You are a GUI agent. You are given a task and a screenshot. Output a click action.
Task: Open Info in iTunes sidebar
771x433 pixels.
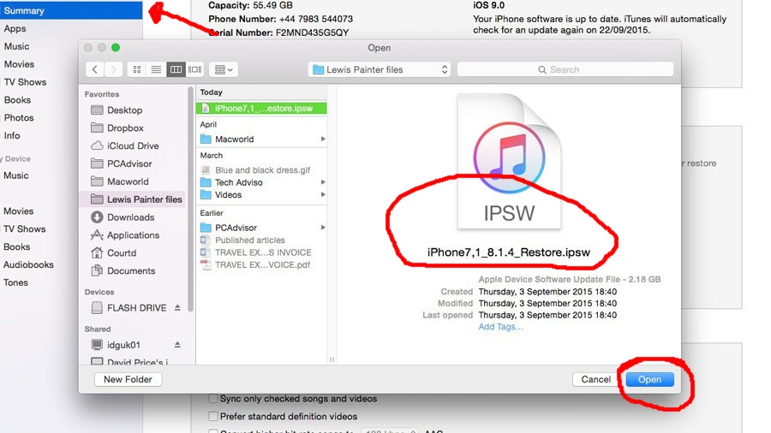tap(12, 135)
